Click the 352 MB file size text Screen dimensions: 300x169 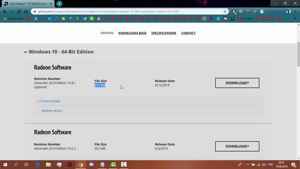point(100,148)
